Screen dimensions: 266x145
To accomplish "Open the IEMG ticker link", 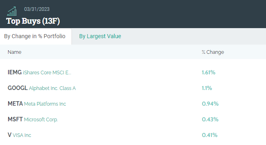I will [15, 72].
